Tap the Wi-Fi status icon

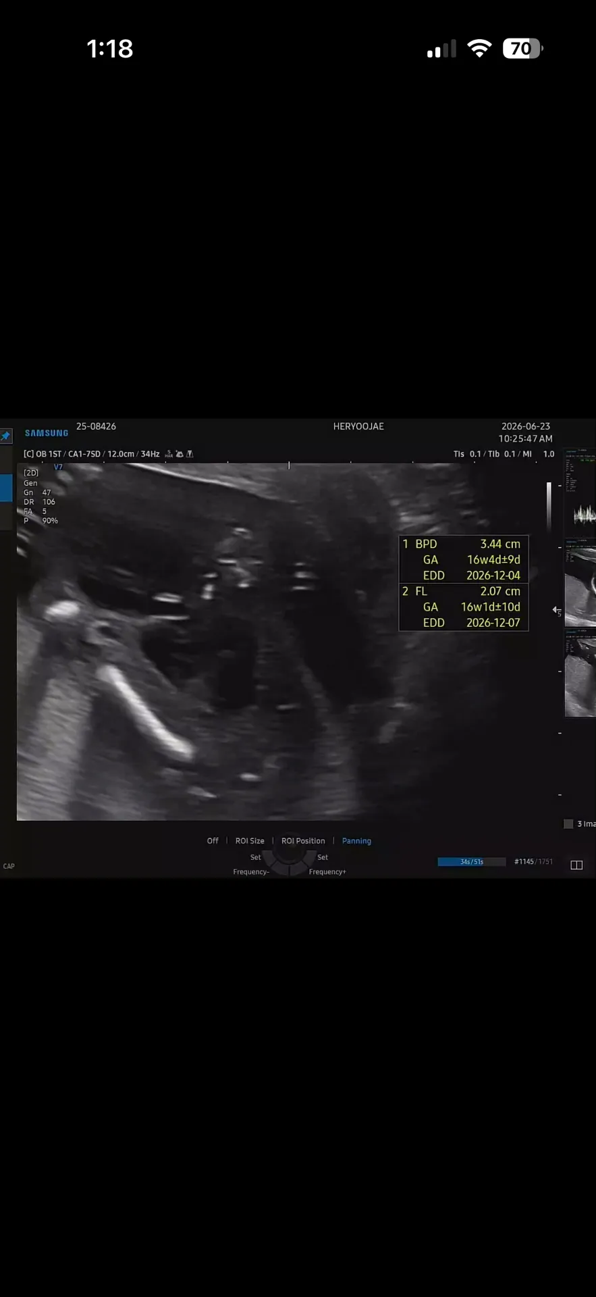(x=479, y=49)
